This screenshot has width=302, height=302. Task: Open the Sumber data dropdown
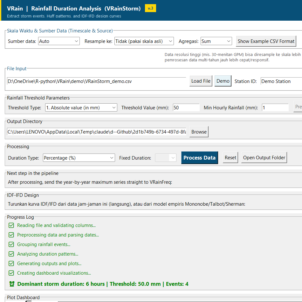[59, 41]
